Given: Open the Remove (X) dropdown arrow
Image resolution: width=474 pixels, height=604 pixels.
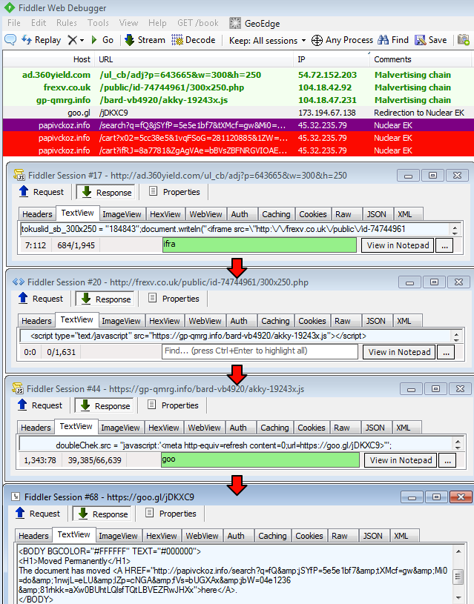Looking at the screenshot, I should (x=82, y=40).
